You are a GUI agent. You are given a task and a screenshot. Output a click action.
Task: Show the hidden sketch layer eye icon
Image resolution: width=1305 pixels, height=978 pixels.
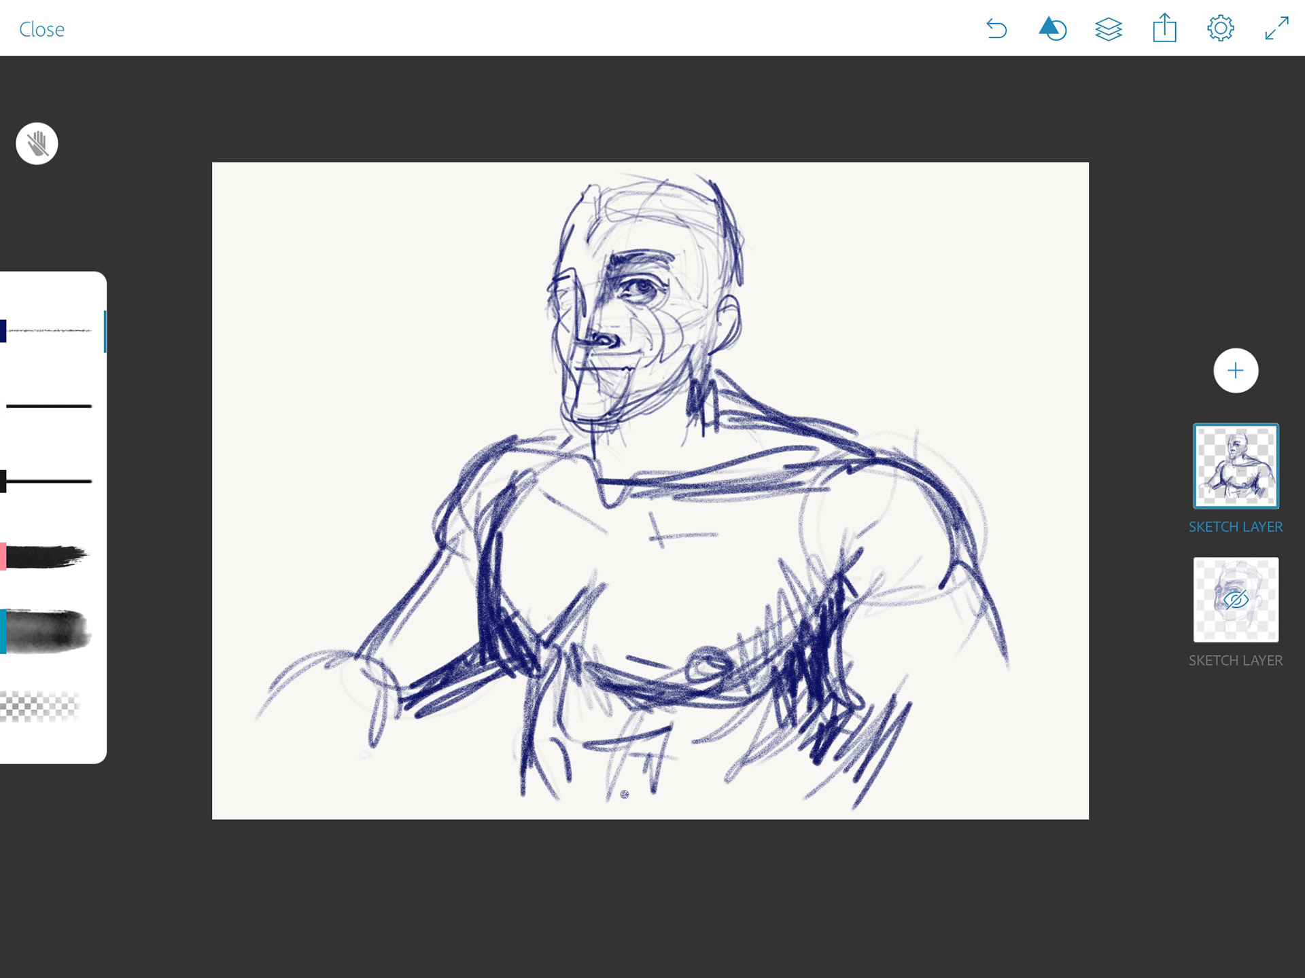click(1235, 600)
